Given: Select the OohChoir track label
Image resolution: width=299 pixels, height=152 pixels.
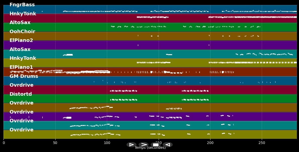Looking at the screenshot, I should click(22, 32).
